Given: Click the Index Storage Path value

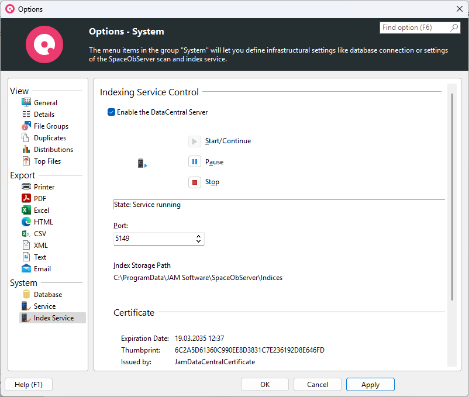Looking at the screenshot, I should (x=198, y=278).
